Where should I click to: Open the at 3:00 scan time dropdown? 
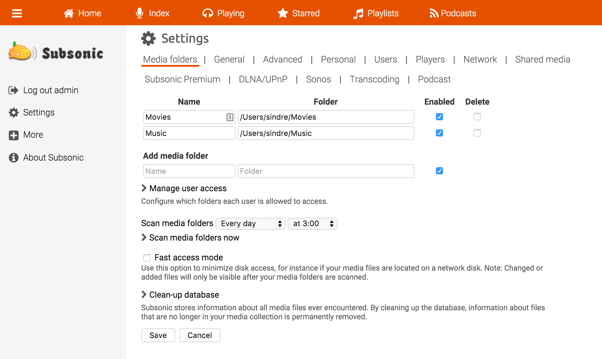pos(312,224)
